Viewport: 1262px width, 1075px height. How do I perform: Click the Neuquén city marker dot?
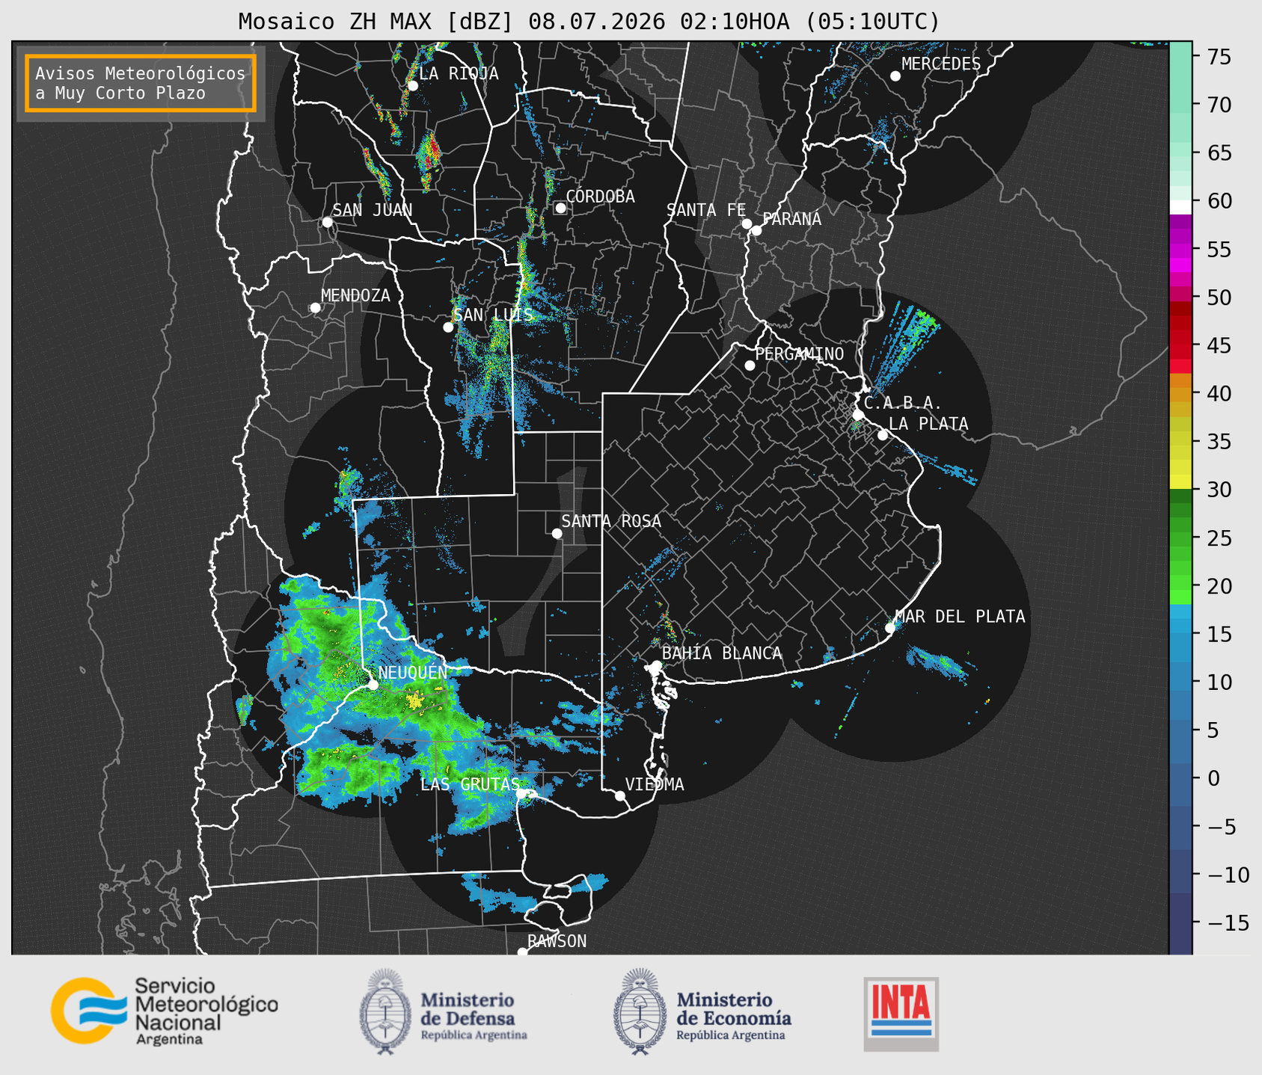click(x=373, y=684)
